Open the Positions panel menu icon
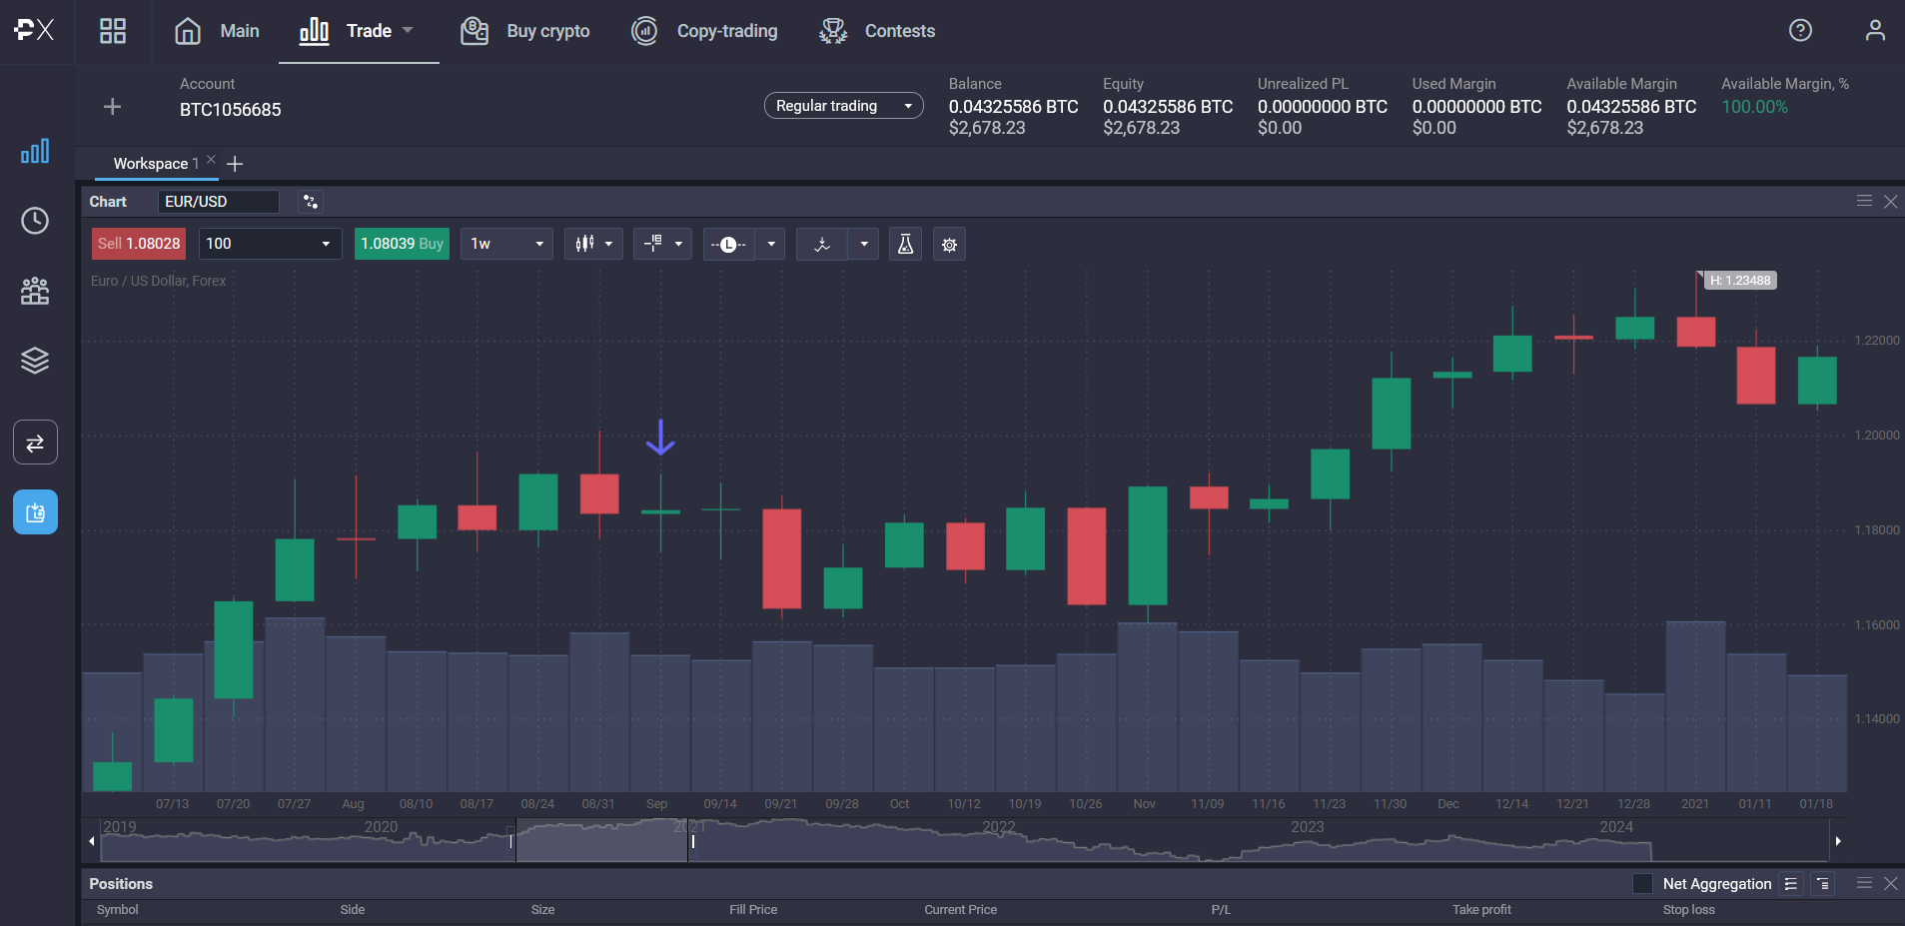 click(x=1864, y=883)
